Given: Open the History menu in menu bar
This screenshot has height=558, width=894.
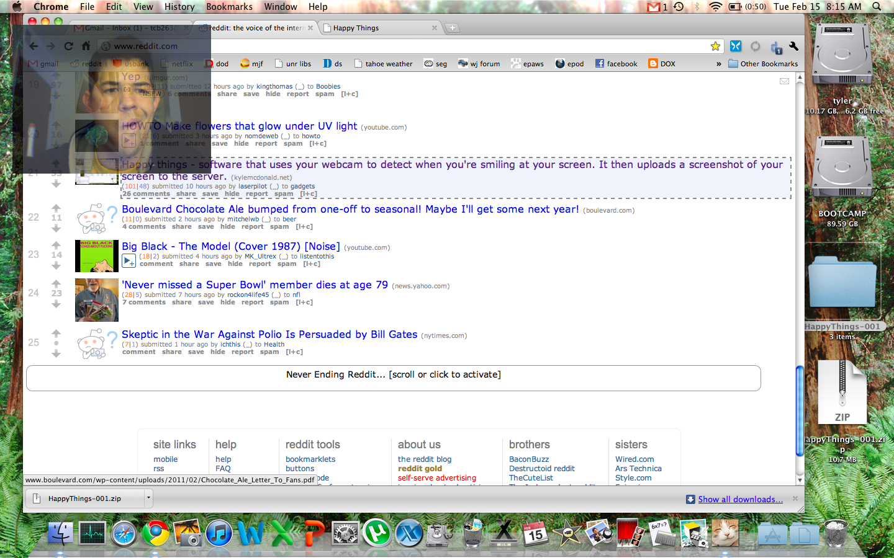Looking at the screenshot, I should [179, 7].
